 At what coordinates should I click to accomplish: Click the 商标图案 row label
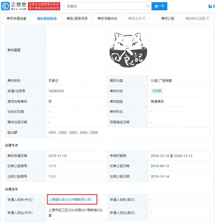14,50
